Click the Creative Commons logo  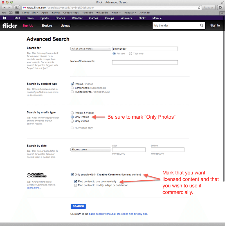[36, 175]
